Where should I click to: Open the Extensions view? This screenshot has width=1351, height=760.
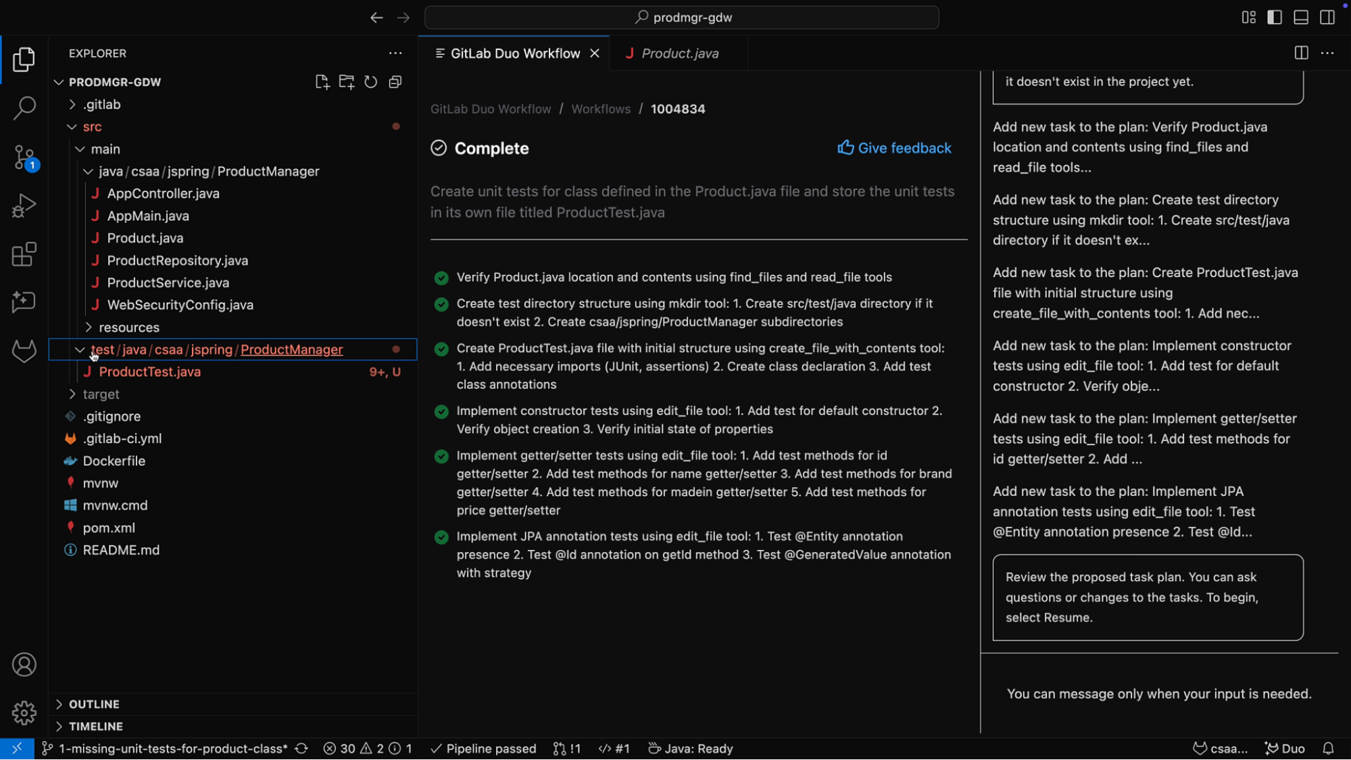24,255
